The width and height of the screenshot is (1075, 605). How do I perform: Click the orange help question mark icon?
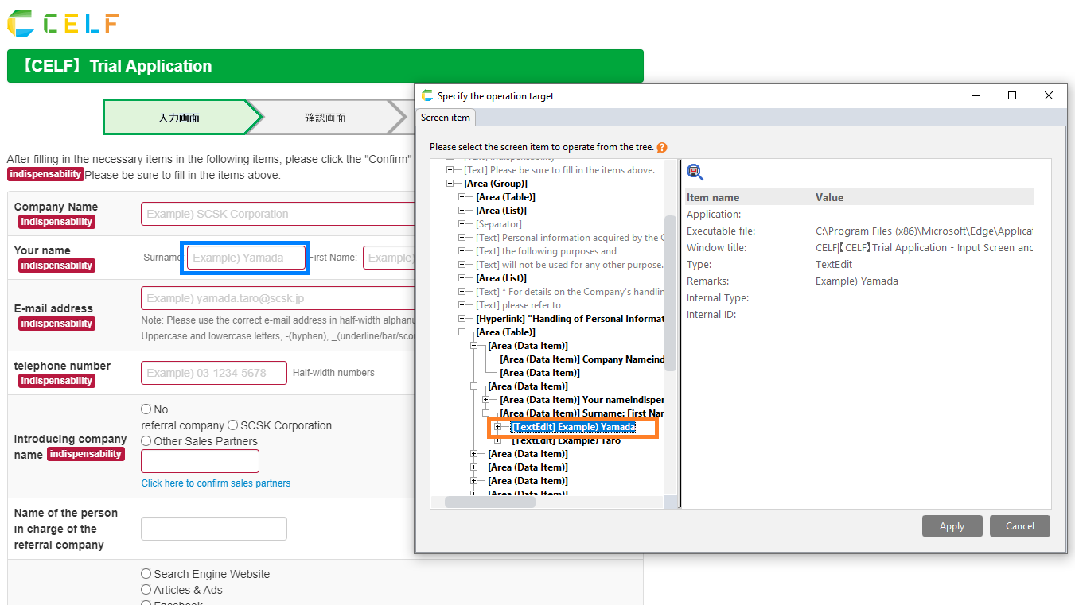click(662, 147)
